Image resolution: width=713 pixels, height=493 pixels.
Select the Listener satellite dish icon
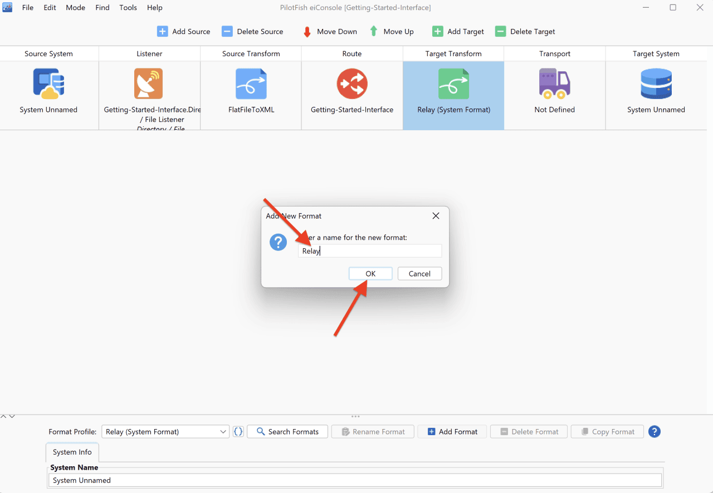pyautogui.click(x=149, y=84)
